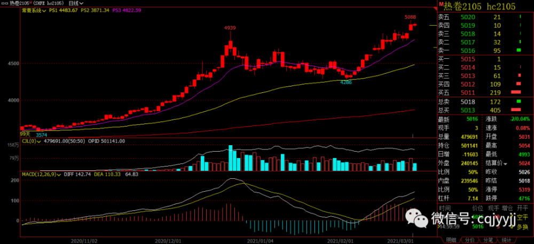Click the DIFF 142.74 value
534x244 pixels.
pyautogui.click(x=76, y=174)
